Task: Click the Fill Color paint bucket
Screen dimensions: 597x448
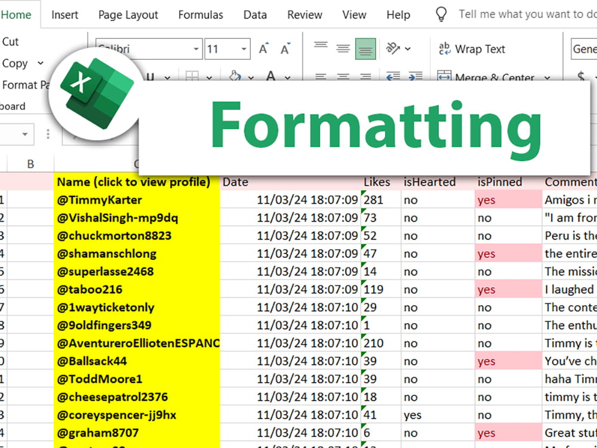Action: pyautogui.click(x=235, y=76)
